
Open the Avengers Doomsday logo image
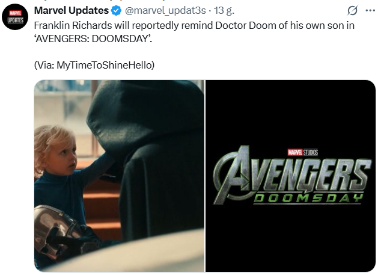click(290, 176)
